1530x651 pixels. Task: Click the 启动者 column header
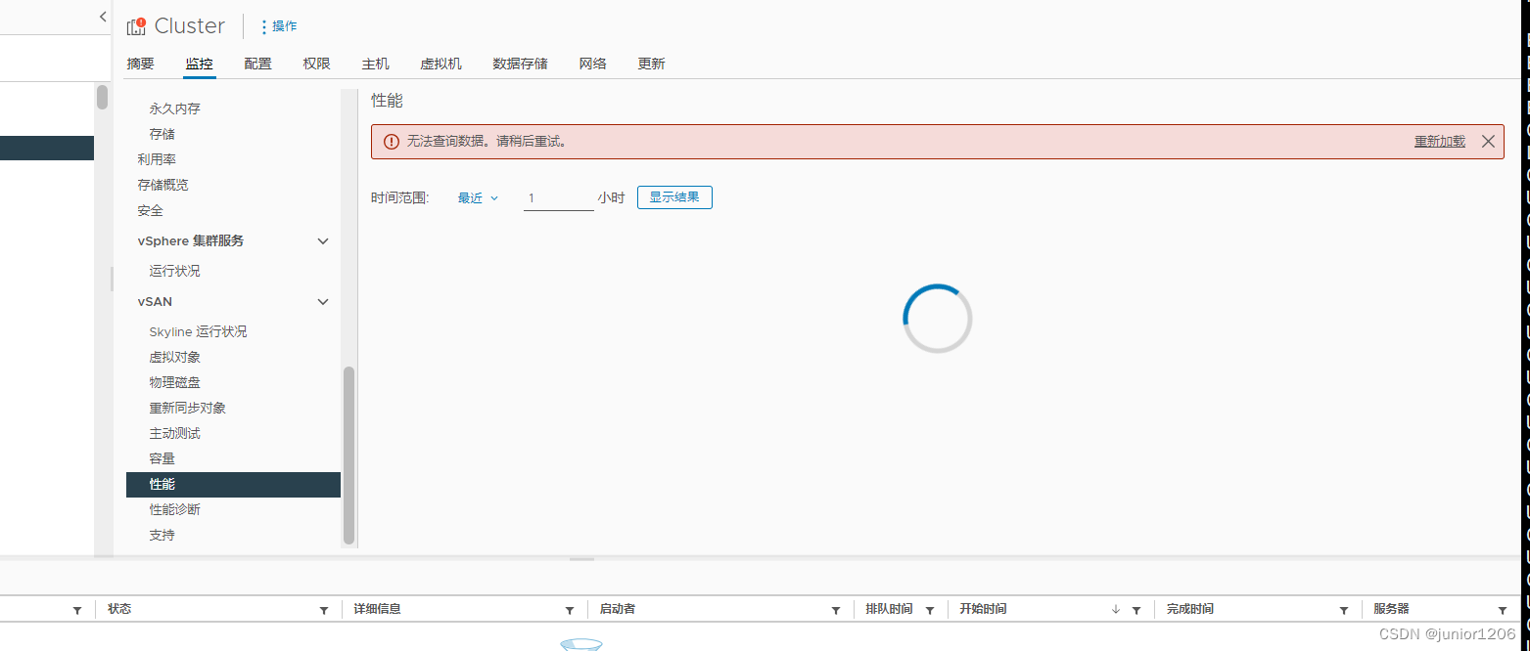pos(617,609)
